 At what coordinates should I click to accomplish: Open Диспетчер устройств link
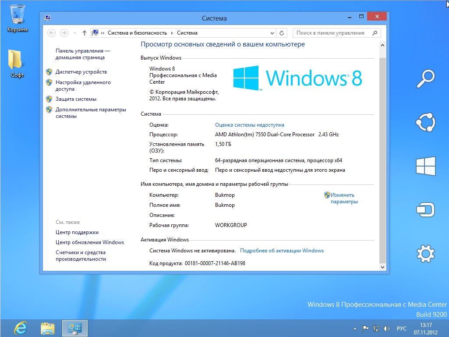pos(81,72)
